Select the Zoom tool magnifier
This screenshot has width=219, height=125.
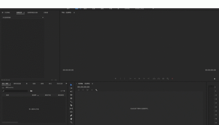71,122
